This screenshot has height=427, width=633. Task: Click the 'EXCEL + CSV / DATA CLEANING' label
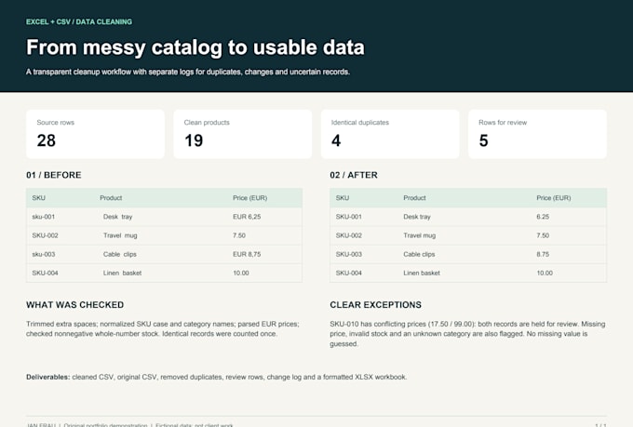click(x=79, y=21)
